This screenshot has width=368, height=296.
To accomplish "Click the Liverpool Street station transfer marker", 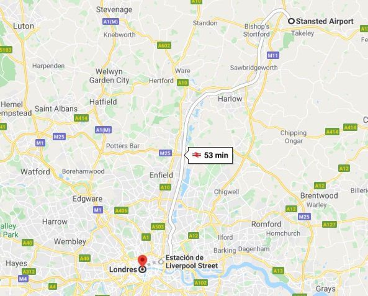I will (161, 261).
